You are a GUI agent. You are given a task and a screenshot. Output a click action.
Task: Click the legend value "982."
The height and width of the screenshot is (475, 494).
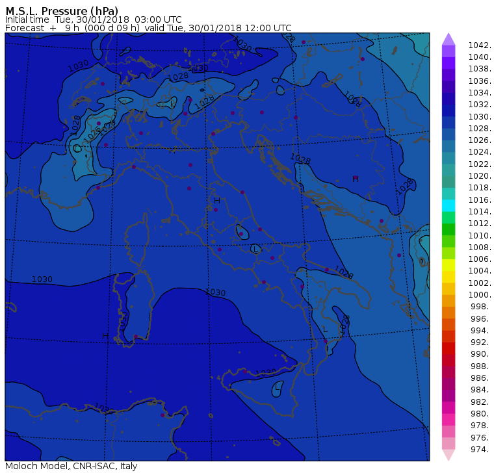point(481,402)
